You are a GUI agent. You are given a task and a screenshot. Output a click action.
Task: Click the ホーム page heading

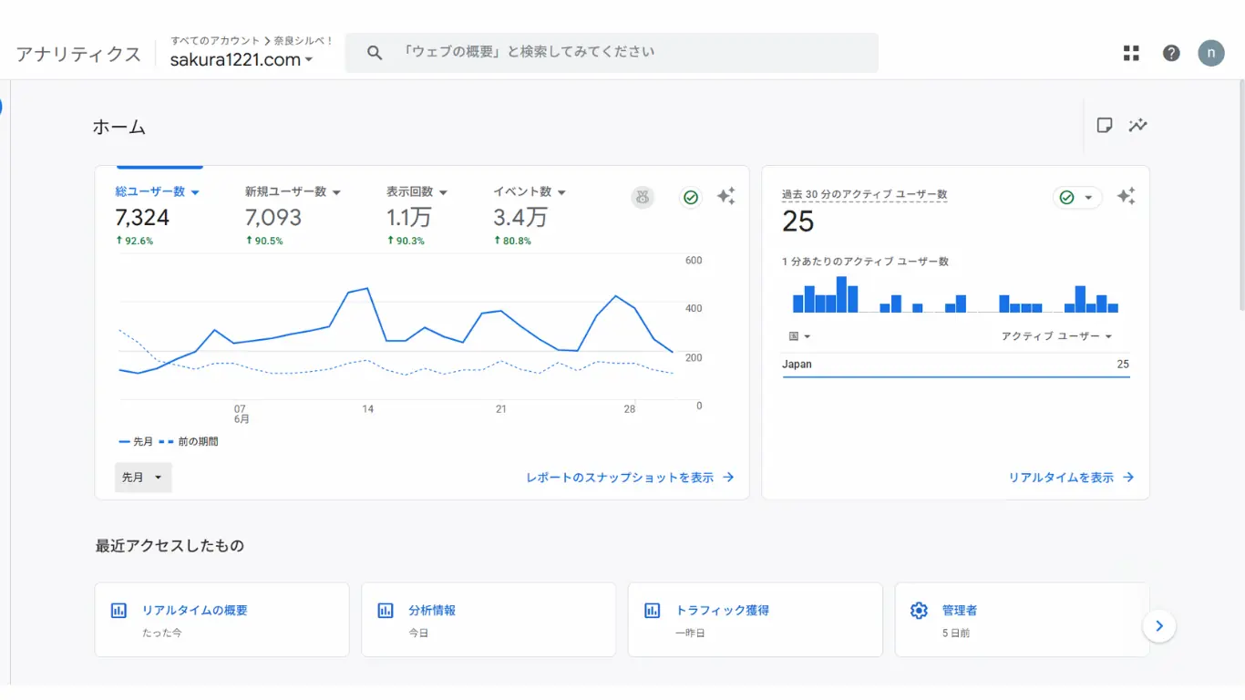point(119,128)
